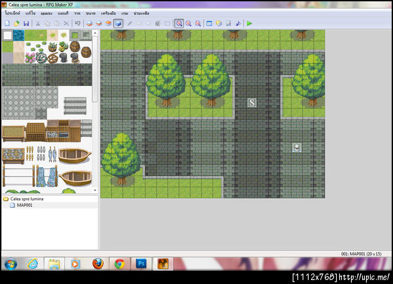
Task: Open a project using the folder icon
Action: pyautogui.click(x=17, y=24)
